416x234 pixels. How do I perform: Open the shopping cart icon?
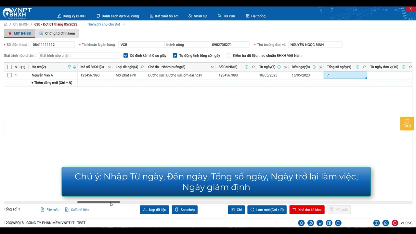pos(320,223)
